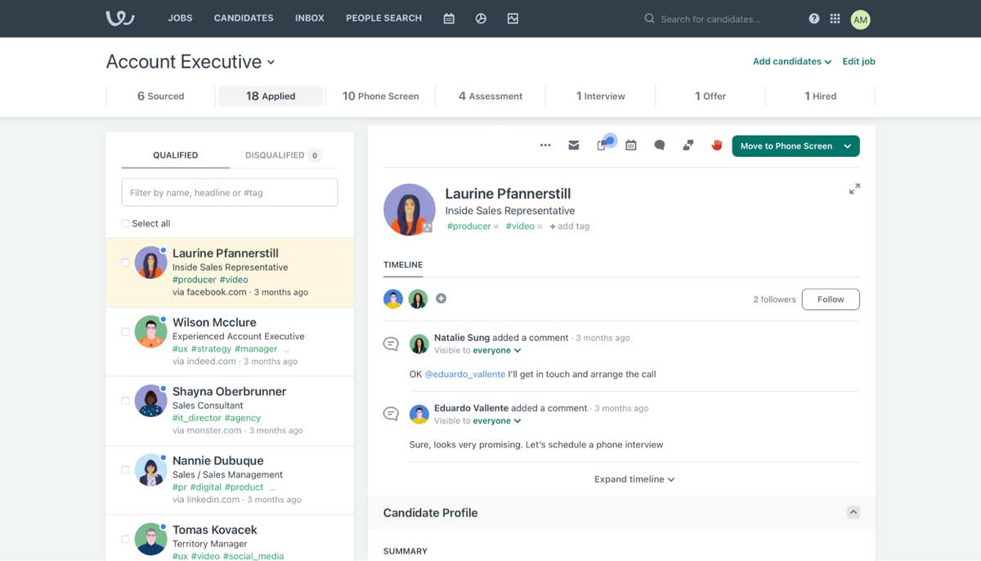Image resolution: width=981 pixels, height=561 pixels.
Task: Open more actions with the three-dots icon
Action: 545,145
